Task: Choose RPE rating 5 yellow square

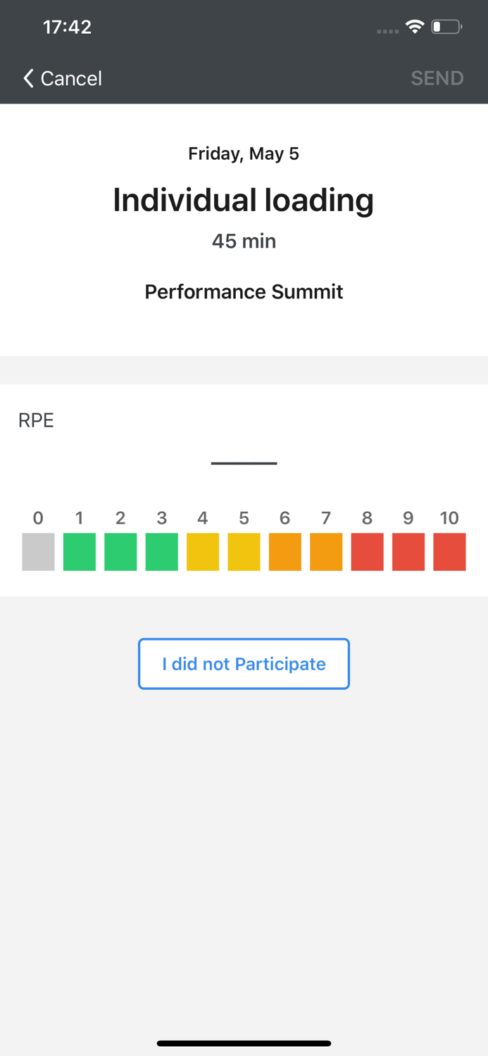Action: [x=244, y=551]
